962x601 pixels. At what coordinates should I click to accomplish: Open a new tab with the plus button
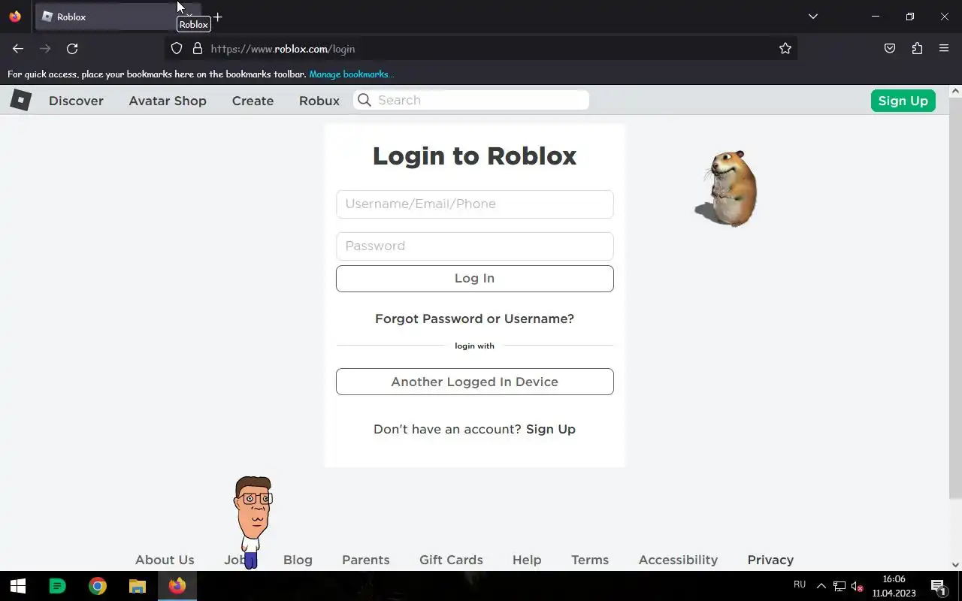[217, 17]
